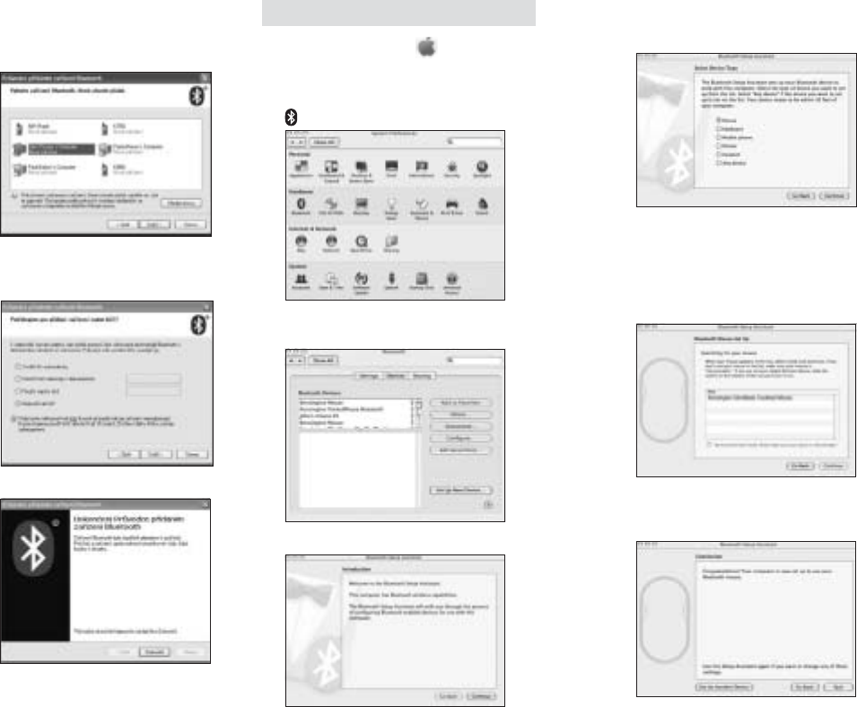Open Date & Time preferences icon
Image resolution: width=857 pixels, height=707 pixels.
(331, 281)
